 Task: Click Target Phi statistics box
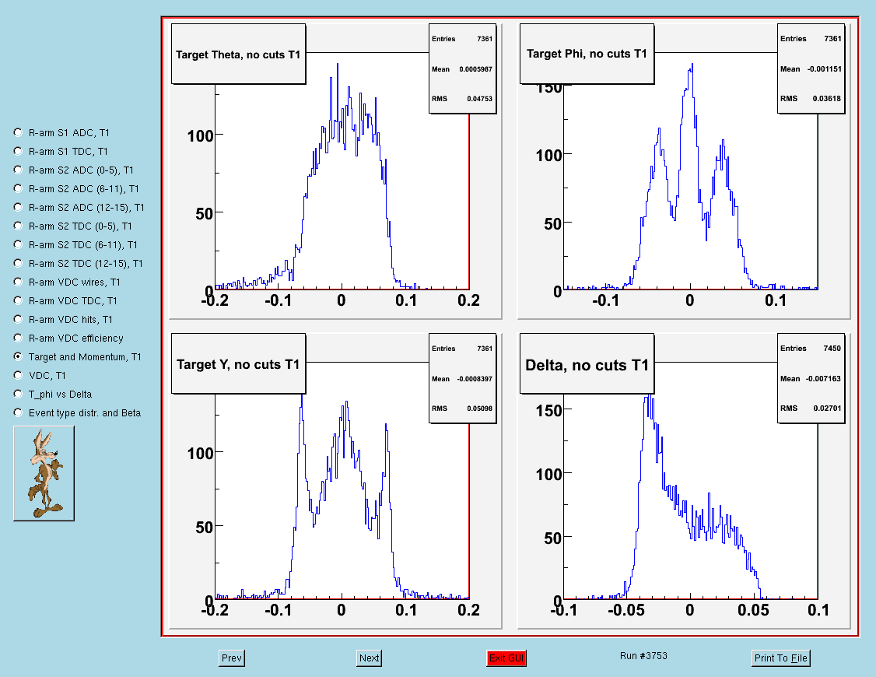[811, 68]
